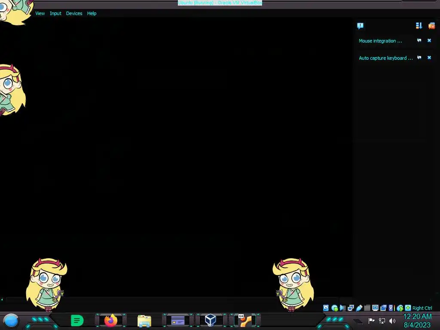Pin the Auto capture keyboard notification
Image resolution: width=440 pixels, height=330 pixels.
tap(419, 58)
